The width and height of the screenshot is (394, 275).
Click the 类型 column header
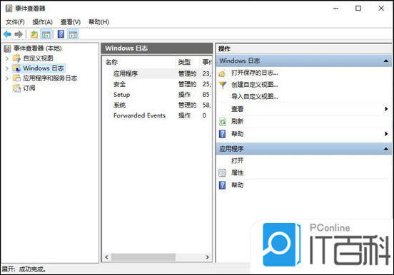pos(188,62)
